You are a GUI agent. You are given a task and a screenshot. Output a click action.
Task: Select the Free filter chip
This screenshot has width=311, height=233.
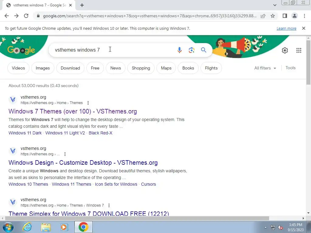click(95, 68)
